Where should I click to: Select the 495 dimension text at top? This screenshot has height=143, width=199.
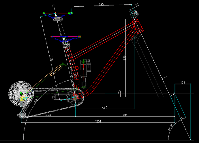click(x=101, y=4)
